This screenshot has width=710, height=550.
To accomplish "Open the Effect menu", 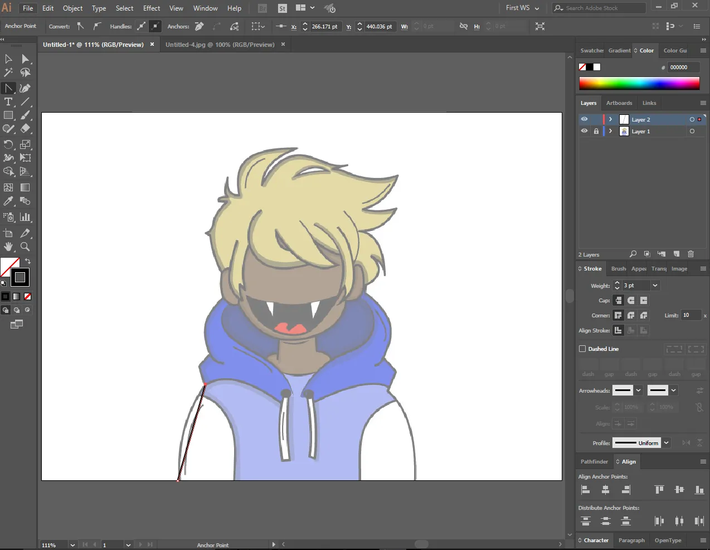I will pos(152,8).
